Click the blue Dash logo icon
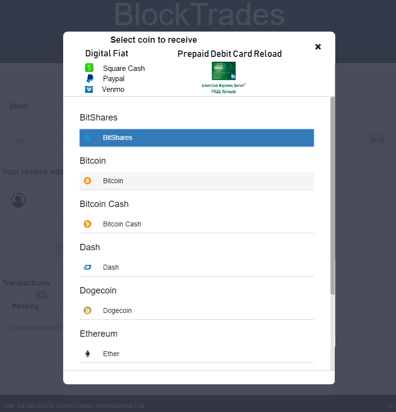This screenshot has width=396, height=412. tap(87, 267)
